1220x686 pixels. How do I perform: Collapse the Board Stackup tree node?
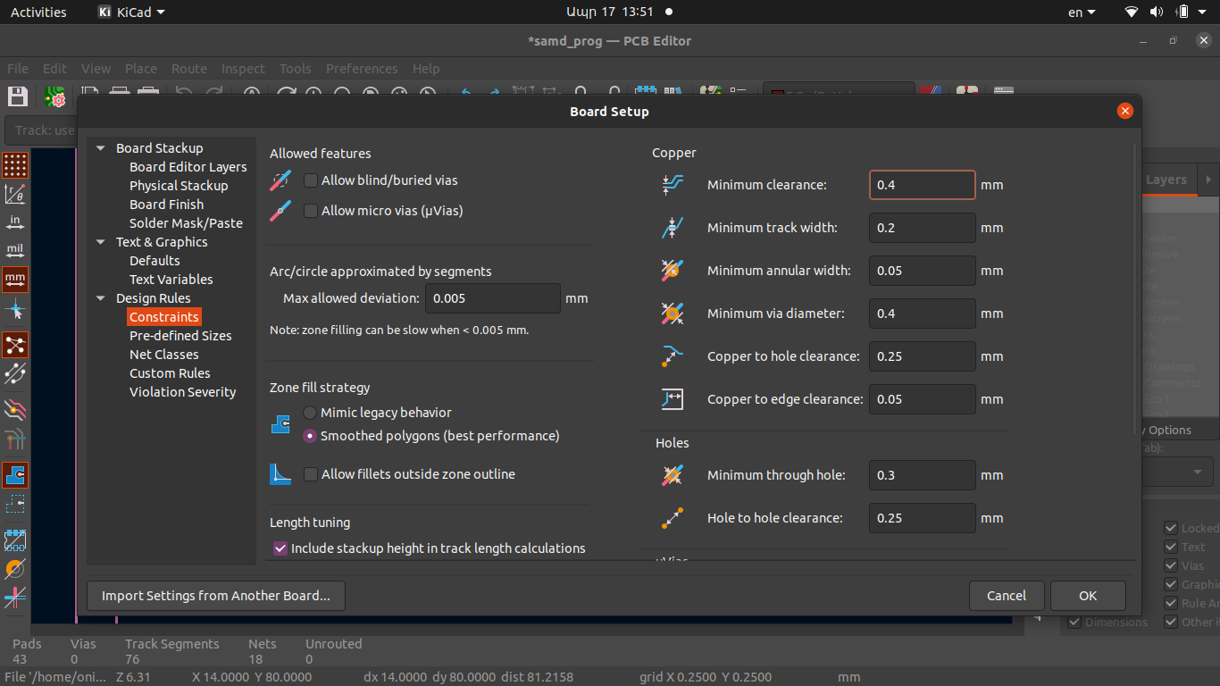pyautogui.click(x=101, y=148)
